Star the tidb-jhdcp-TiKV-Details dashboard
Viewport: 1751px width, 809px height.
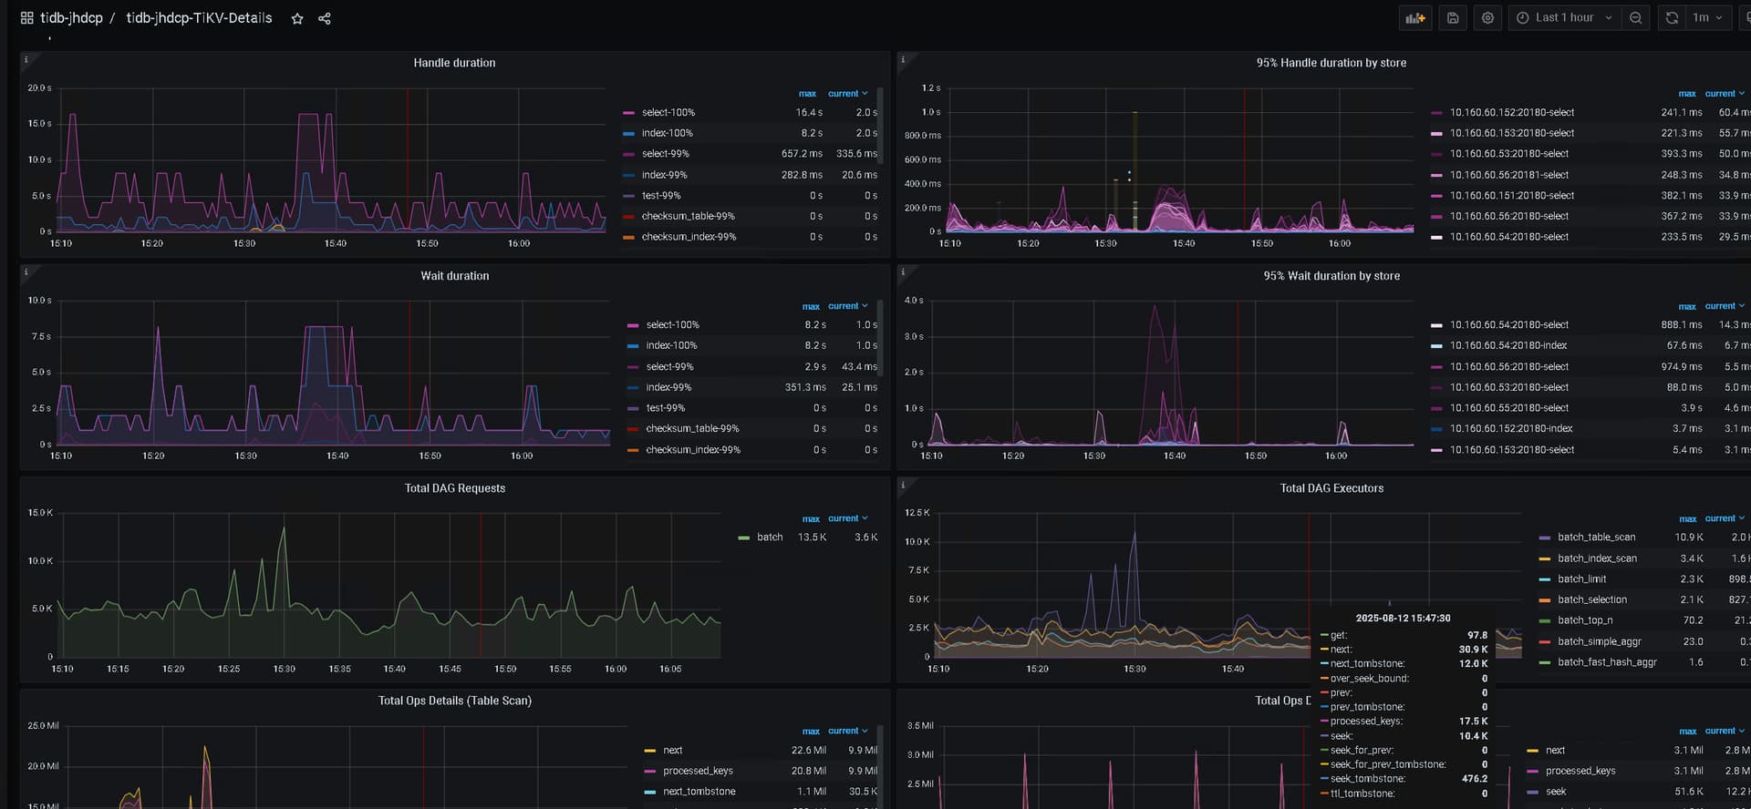(x=297, y=18)
